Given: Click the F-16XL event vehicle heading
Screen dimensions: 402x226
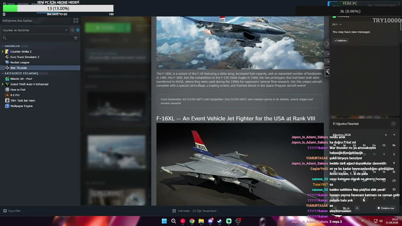Looking at the screenshot, I should [x=236, y=118].
